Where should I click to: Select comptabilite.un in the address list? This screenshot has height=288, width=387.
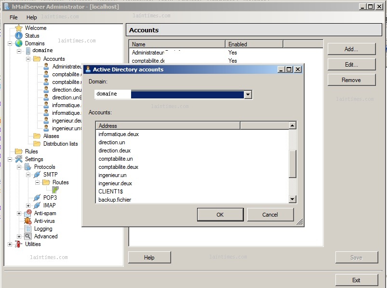pos(116,159)
